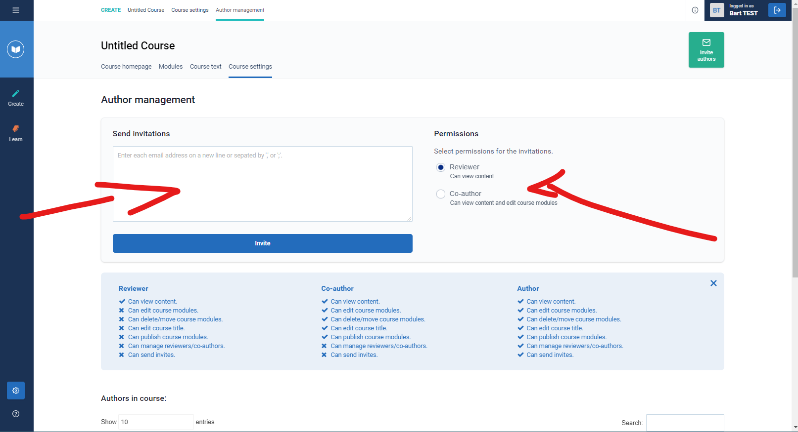This screenshot has height=432, width=798.
Task: Open Create in the sidebar
Action: coord(16,98)
